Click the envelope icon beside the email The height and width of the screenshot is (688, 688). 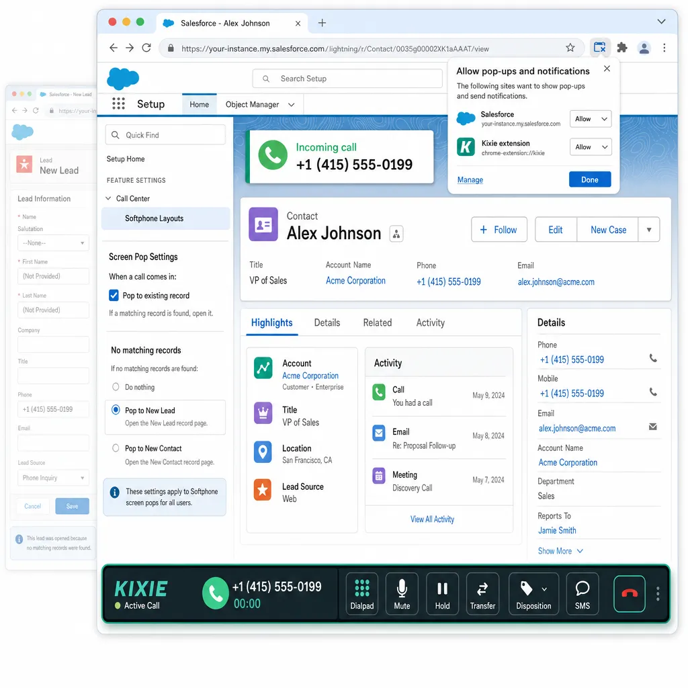pyautogui.click(x=653, y=427)
